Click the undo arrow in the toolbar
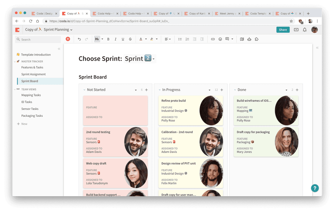The image size is (334, 212). [x=79, y=39]
